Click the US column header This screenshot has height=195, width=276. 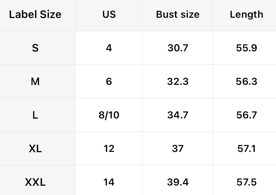click(x=109, y=14)
